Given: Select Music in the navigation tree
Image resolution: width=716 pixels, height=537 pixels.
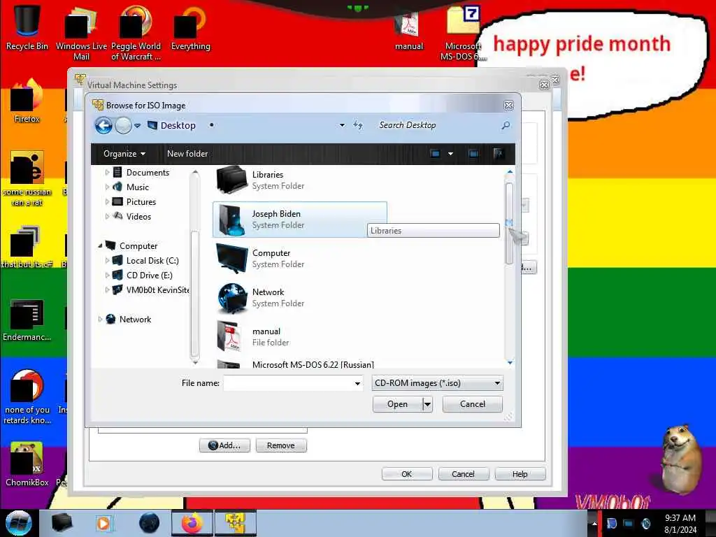Looking at the screenshot, I should click(x=138, y=187).
